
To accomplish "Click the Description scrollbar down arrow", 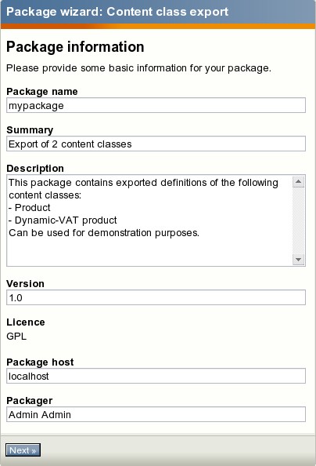I will pyautogui.click(x=299, y=260).
